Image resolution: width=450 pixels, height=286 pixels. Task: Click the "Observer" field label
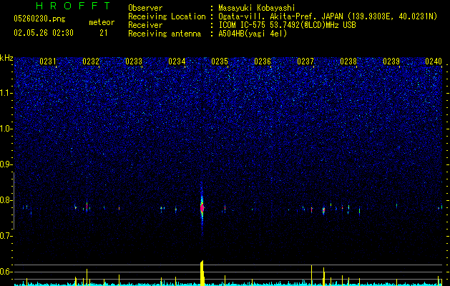click(145, 8)
